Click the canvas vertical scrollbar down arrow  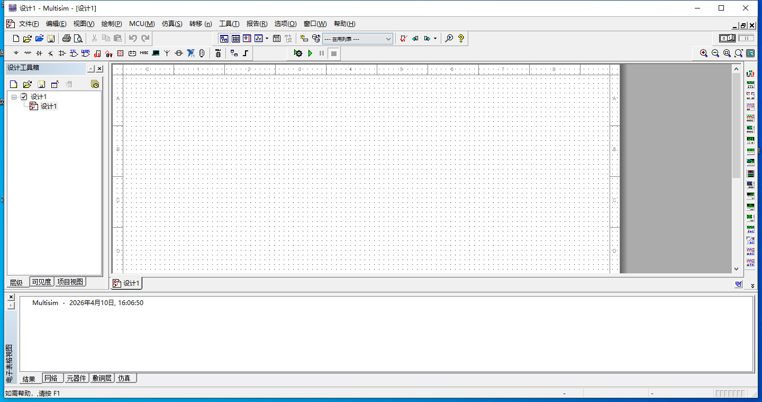[x=736, y=269]
